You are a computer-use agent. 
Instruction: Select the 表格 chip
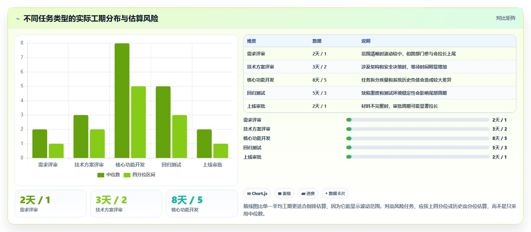pyautogui.click(x=284, y=193)
